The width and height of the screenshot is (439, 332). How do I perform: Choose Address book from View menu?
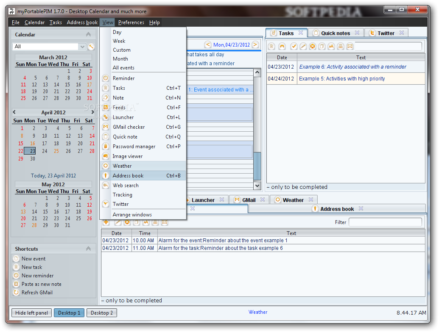click(x=143, y=175)
